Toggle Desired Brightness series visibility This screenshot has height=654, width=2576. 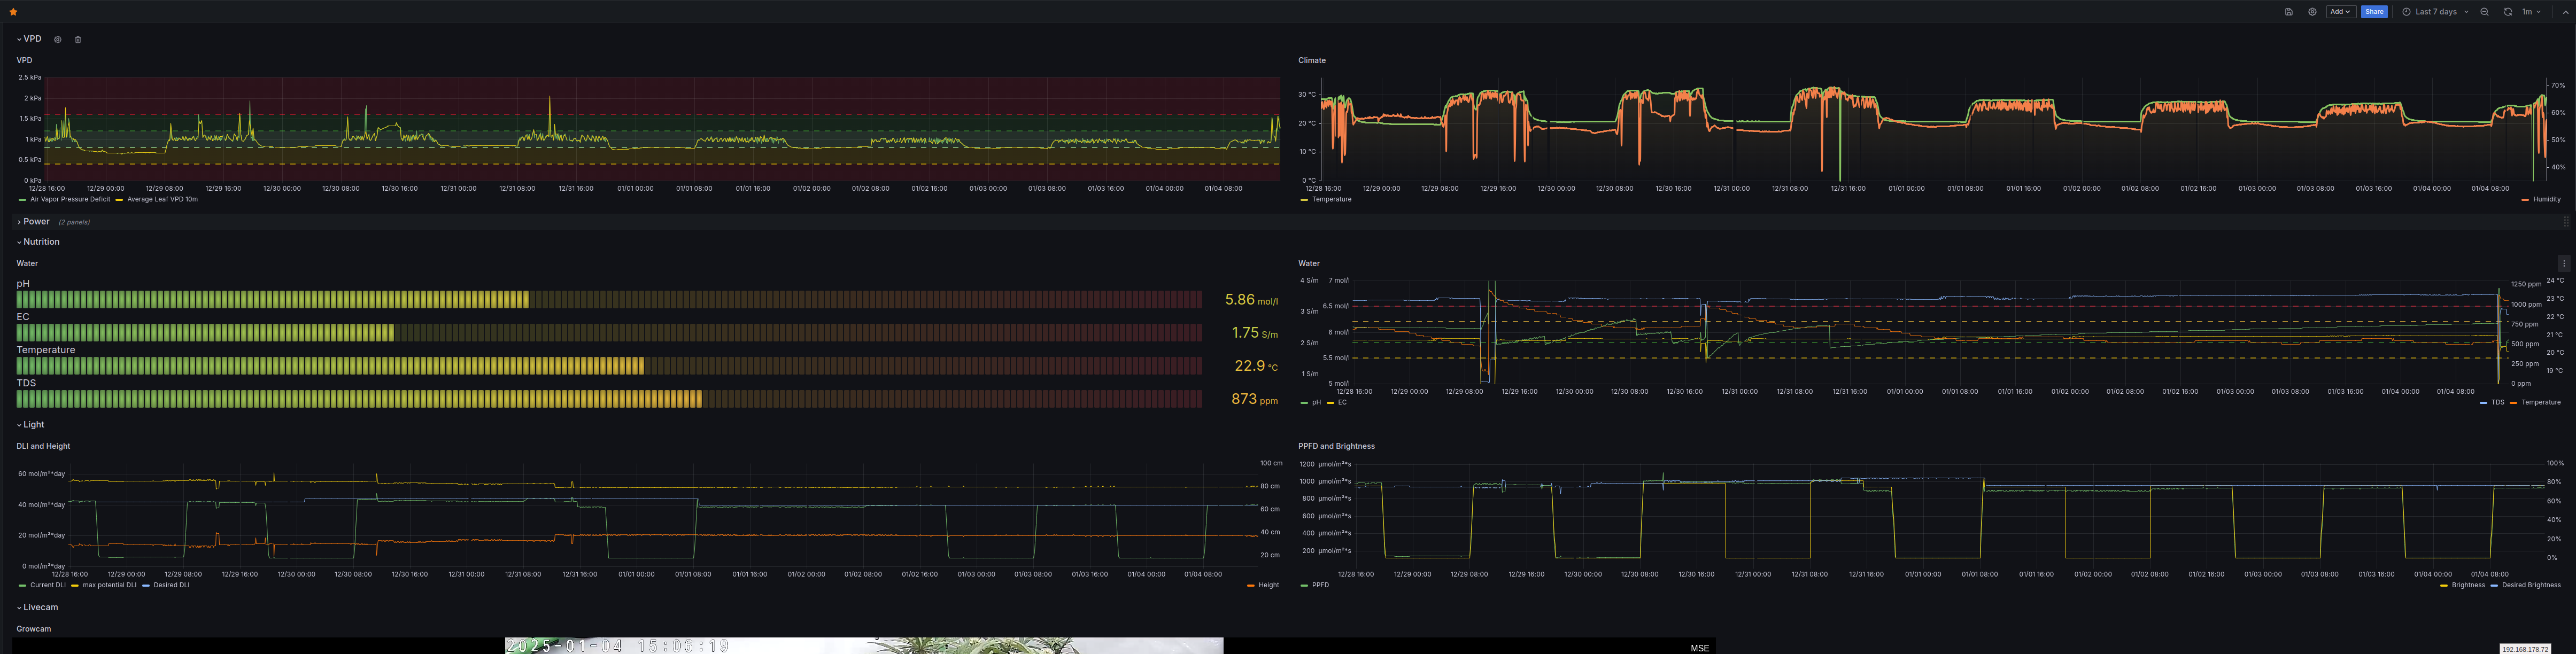2531,585
